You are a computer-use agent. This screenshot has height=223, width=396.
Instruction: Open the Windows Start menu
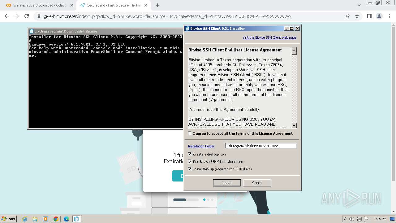click(8, 219)
